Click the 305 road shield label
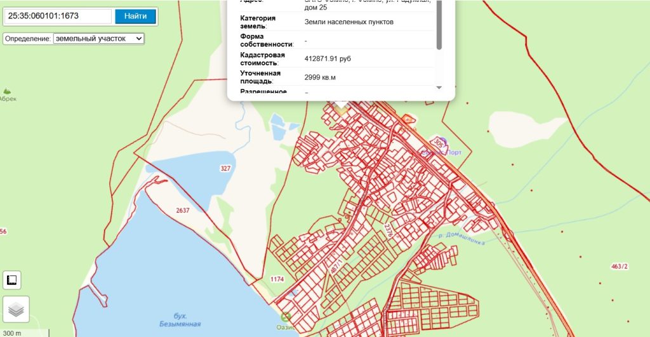This screenshot has width=650, height=337. 438,143
